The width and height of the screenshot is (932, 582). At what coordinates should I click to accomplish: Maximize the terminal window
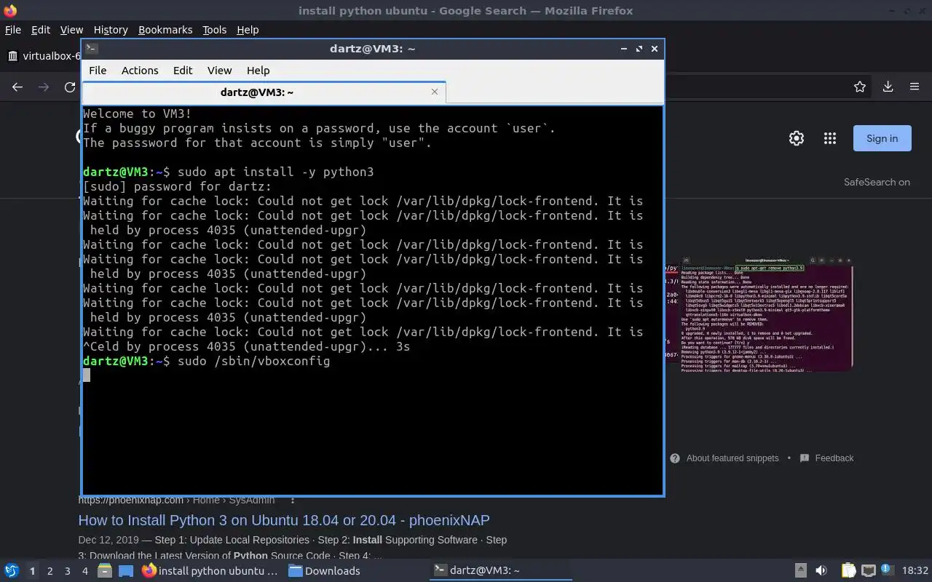tap(639, 49)
